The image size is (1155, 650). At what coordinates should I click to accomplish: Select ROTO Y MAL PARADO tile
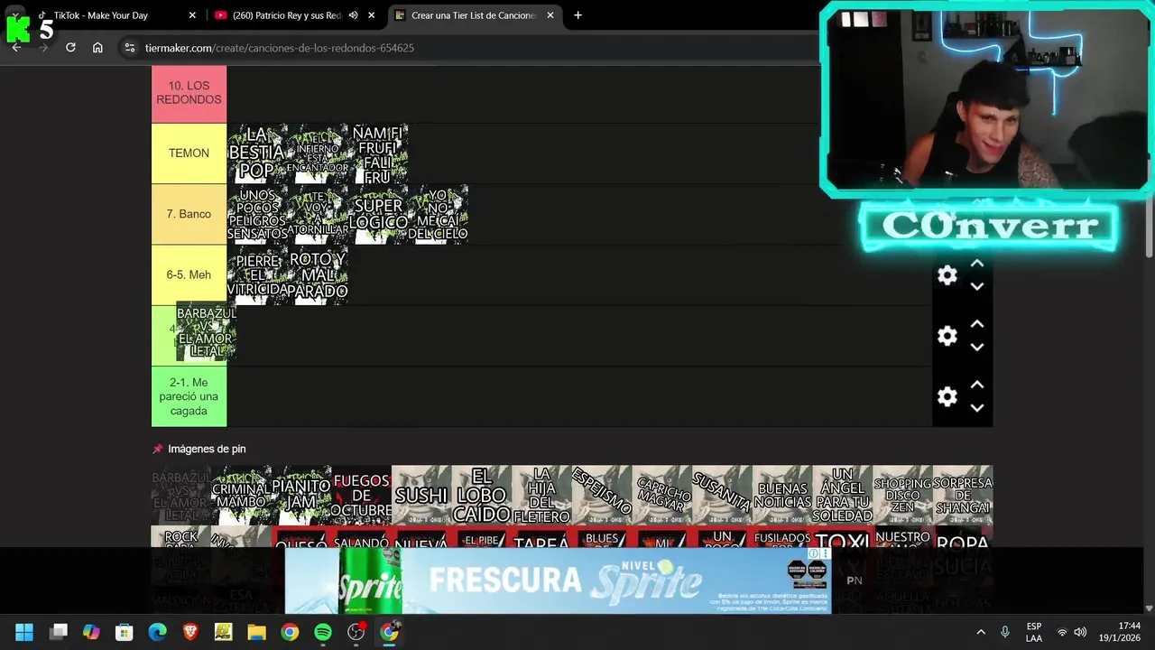(318, 274)
